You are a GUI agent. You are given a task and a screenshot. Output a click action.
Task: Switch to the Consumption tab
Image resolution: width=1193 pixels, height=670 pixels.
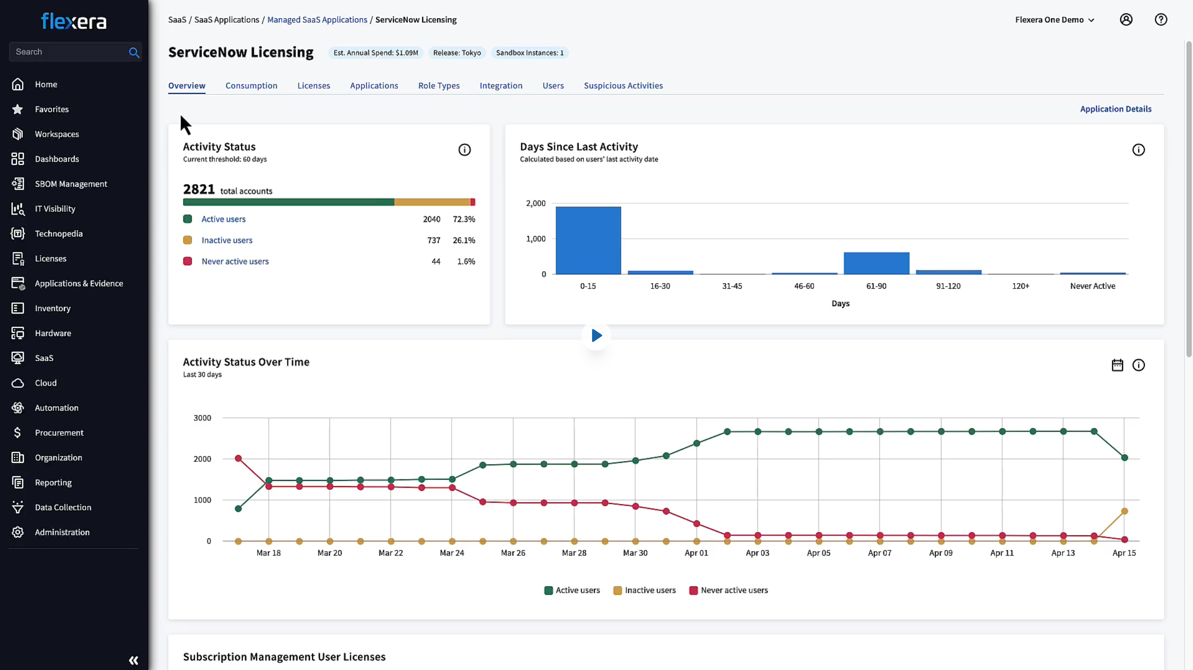251,86
